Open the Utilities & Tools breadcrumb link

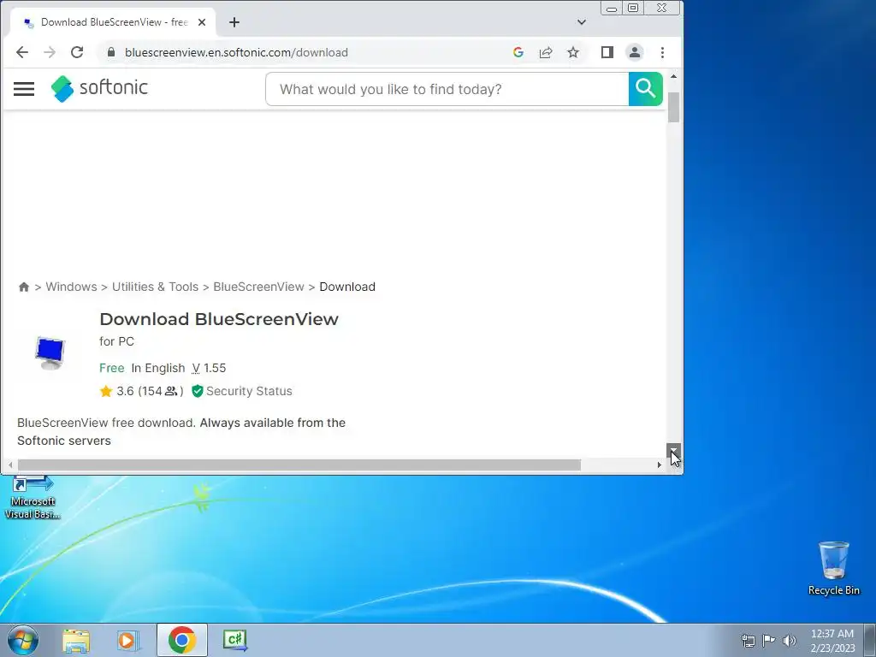point(156,287)
